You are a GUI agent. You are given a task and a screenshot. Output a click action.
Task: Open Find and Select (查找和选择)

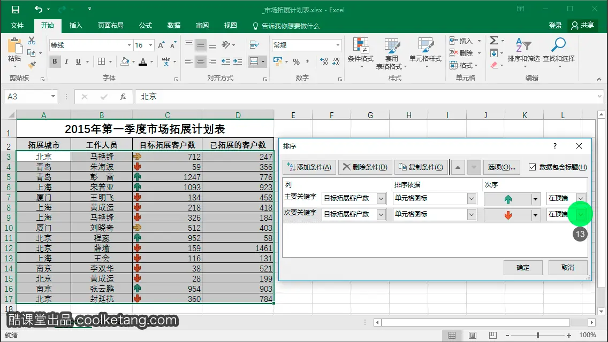(559, 53)
